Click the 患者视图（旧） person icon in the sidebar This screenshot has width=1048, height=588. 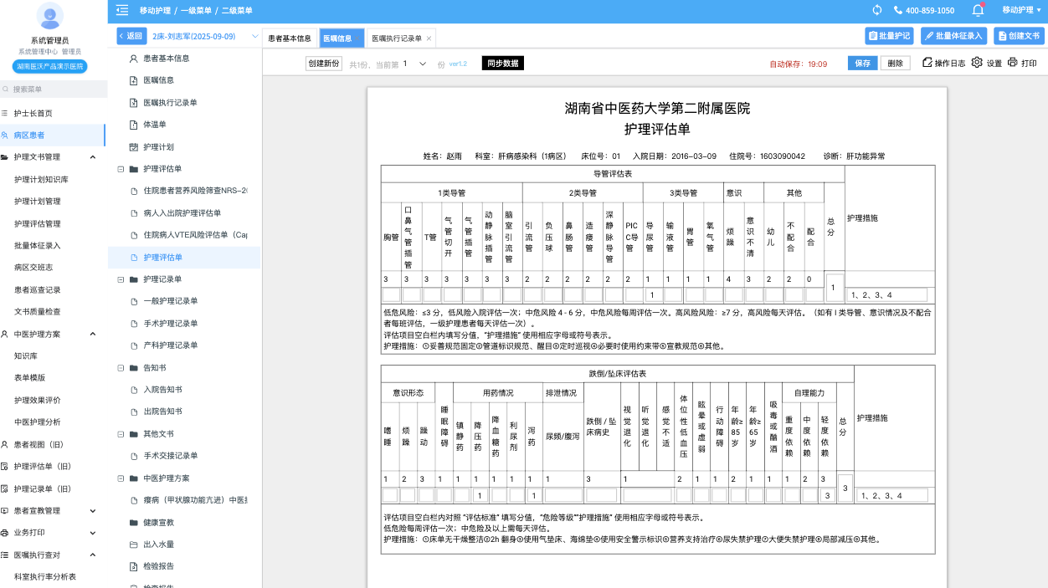pos(5,444)
